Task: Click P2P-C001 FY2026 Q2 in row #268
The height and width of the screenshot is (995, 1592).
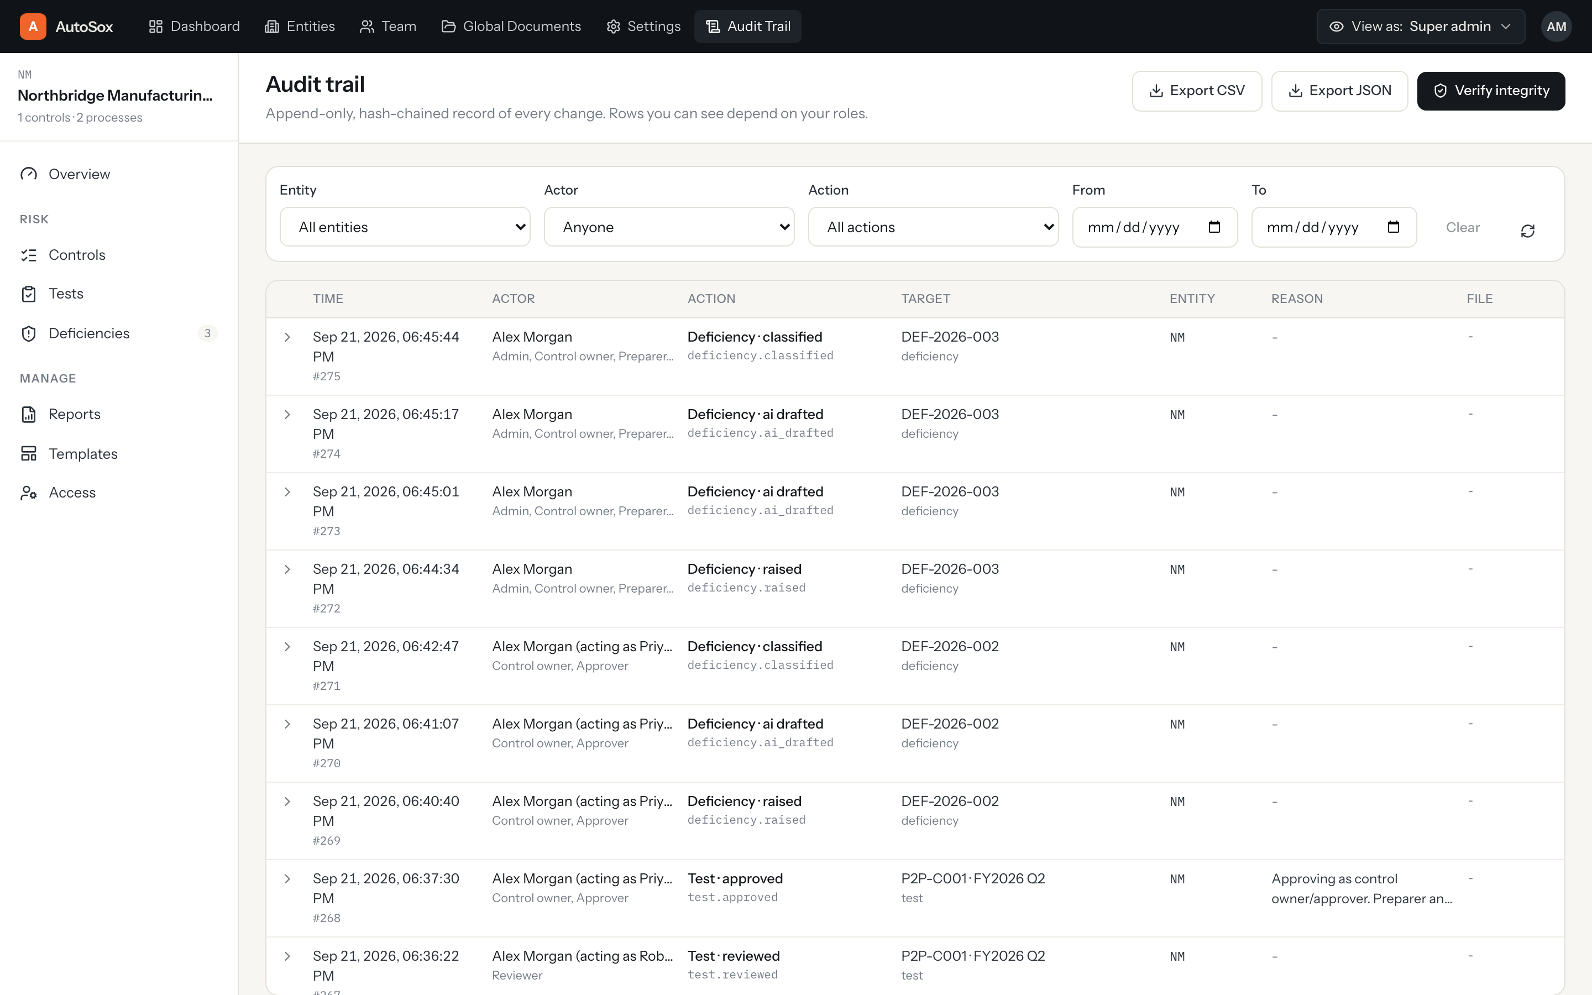Action: 973,878
